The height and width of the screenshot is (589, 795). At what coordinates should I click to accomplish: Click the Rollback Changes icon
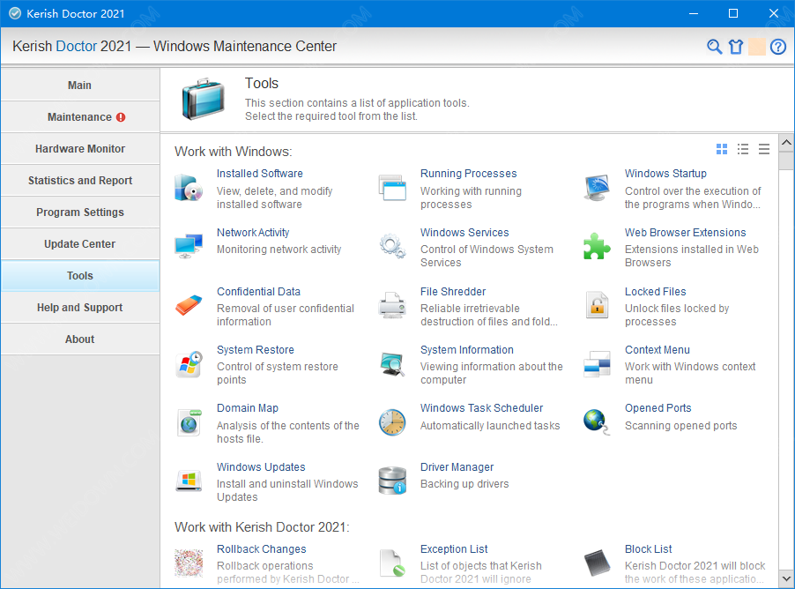pos(189,563)
